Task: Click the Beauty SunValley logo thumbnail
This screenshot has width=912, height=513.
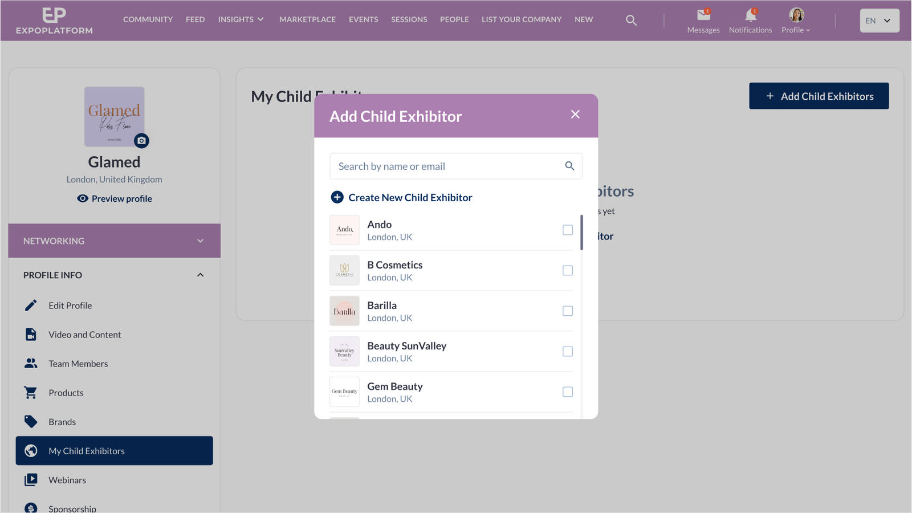Action: click(344, 351)
